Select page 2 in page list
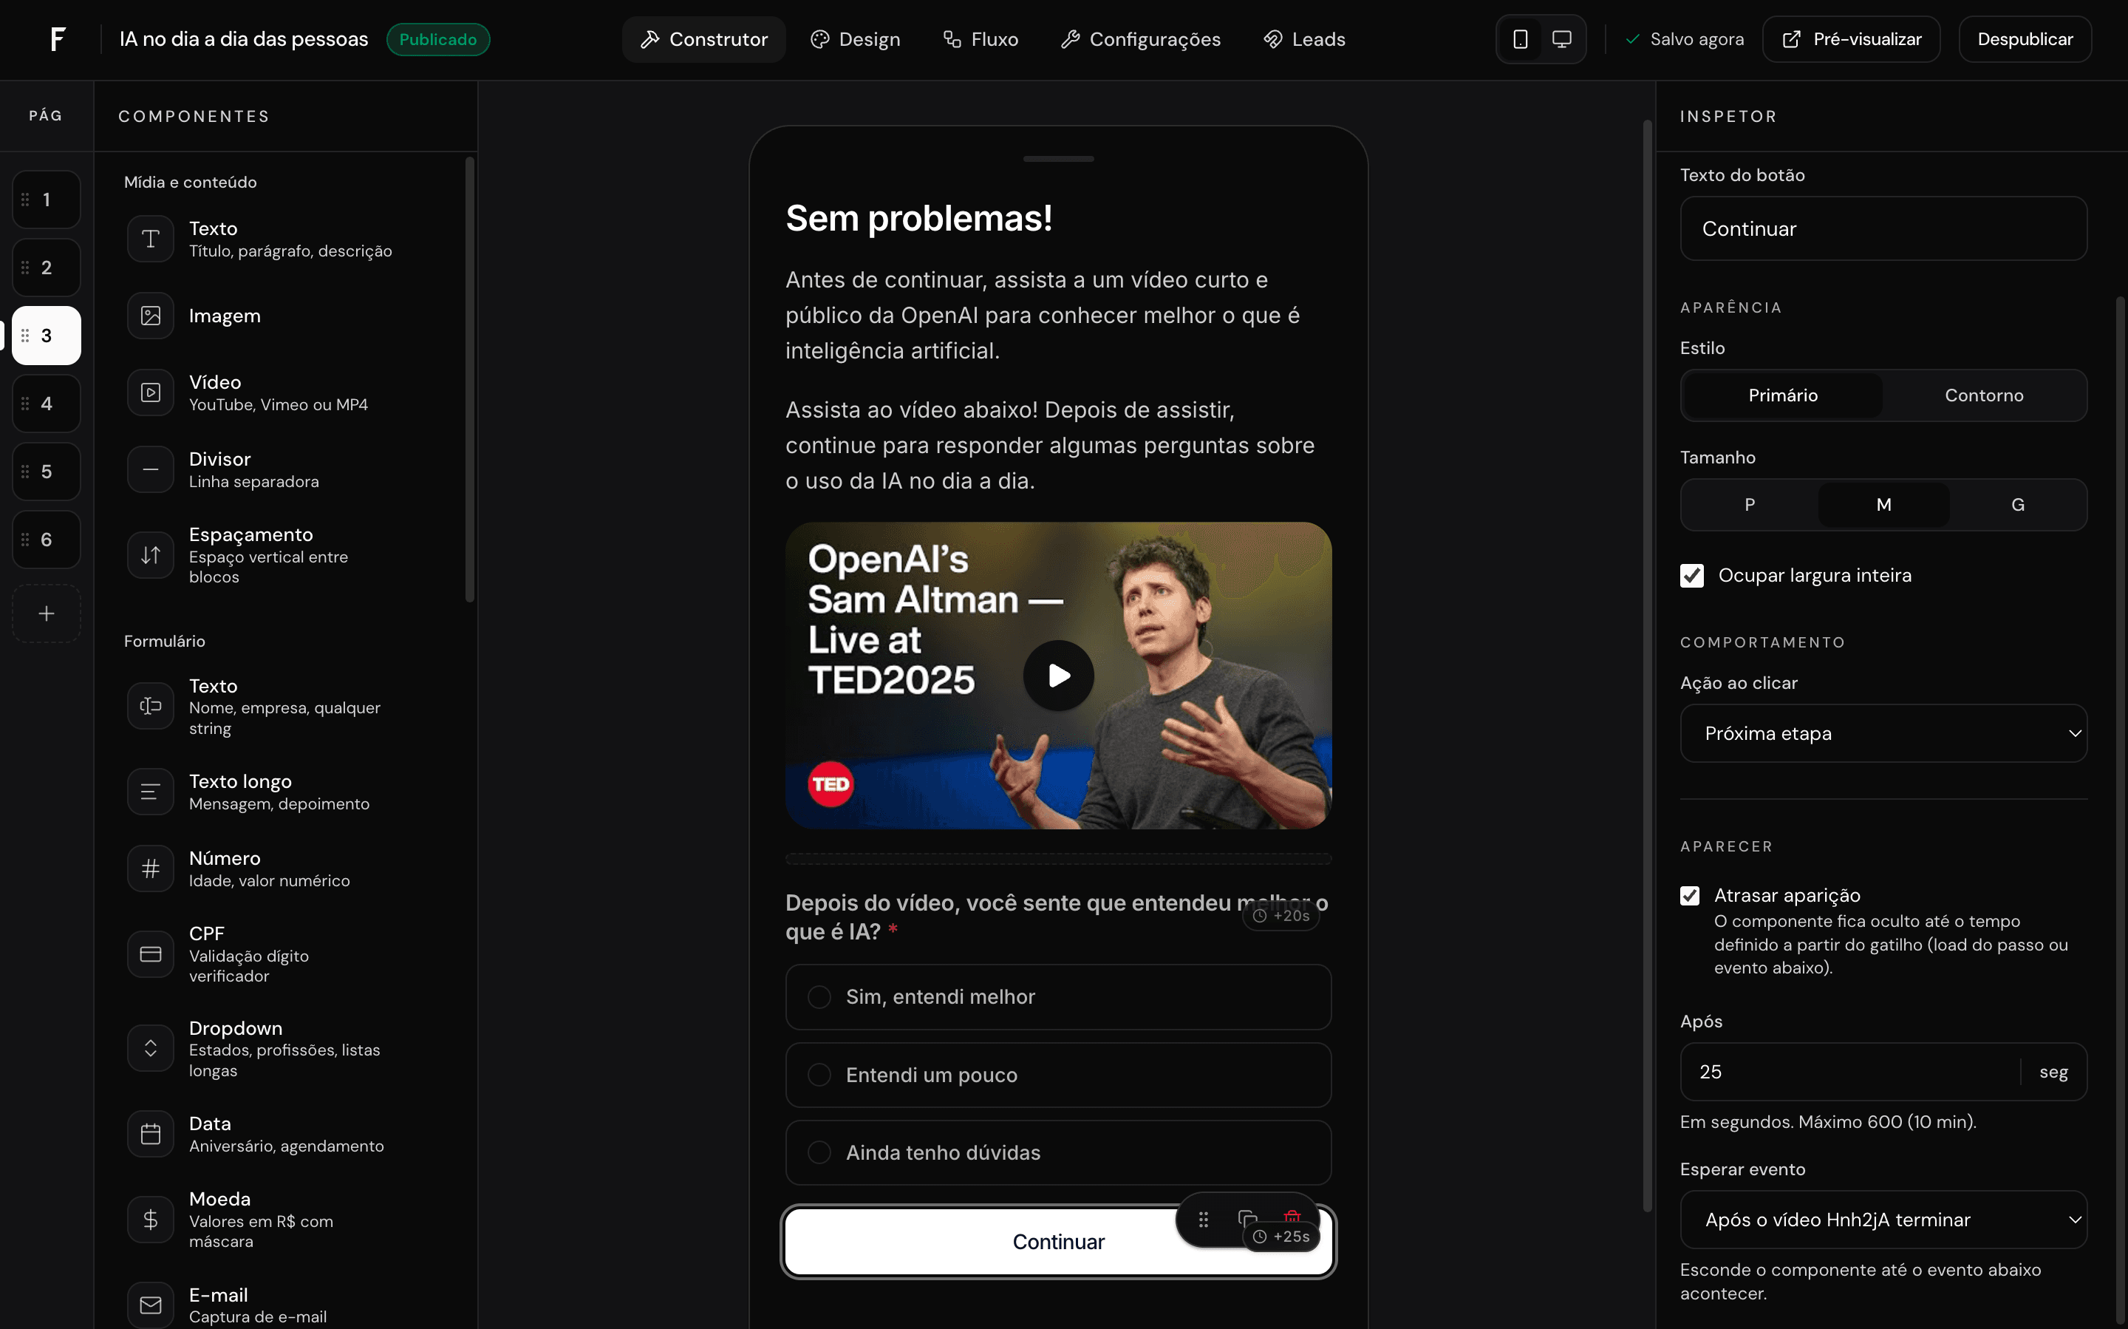2128x1329 pixels. (47, 268)
